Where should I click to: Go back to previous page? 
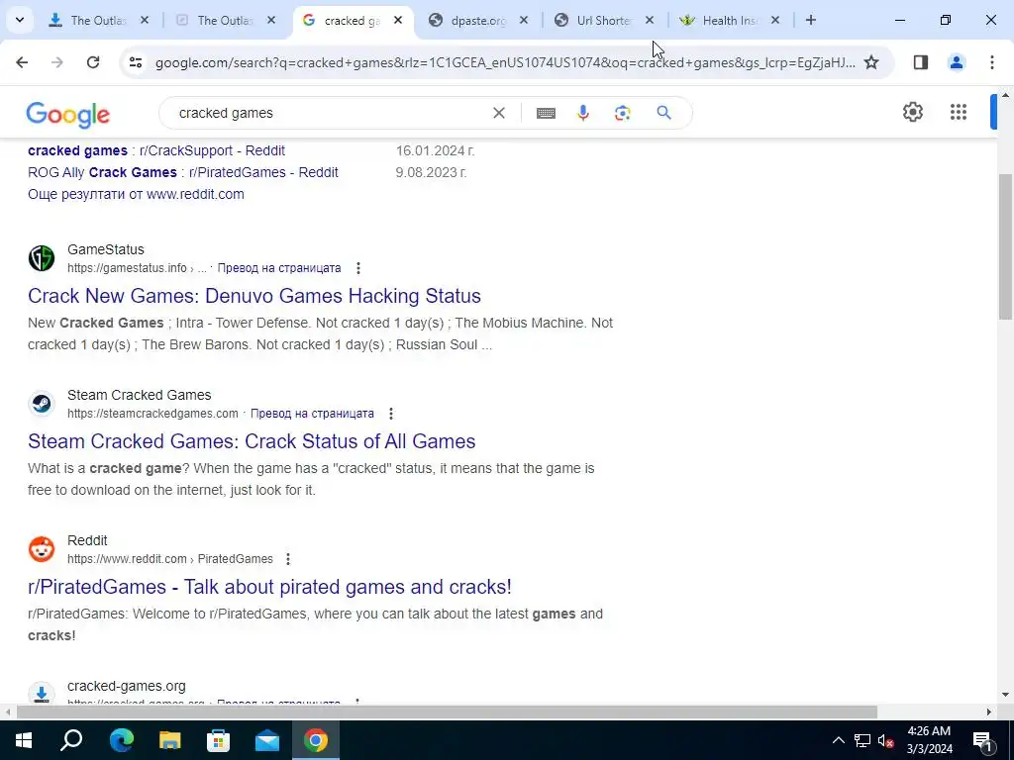click(22, 62)
